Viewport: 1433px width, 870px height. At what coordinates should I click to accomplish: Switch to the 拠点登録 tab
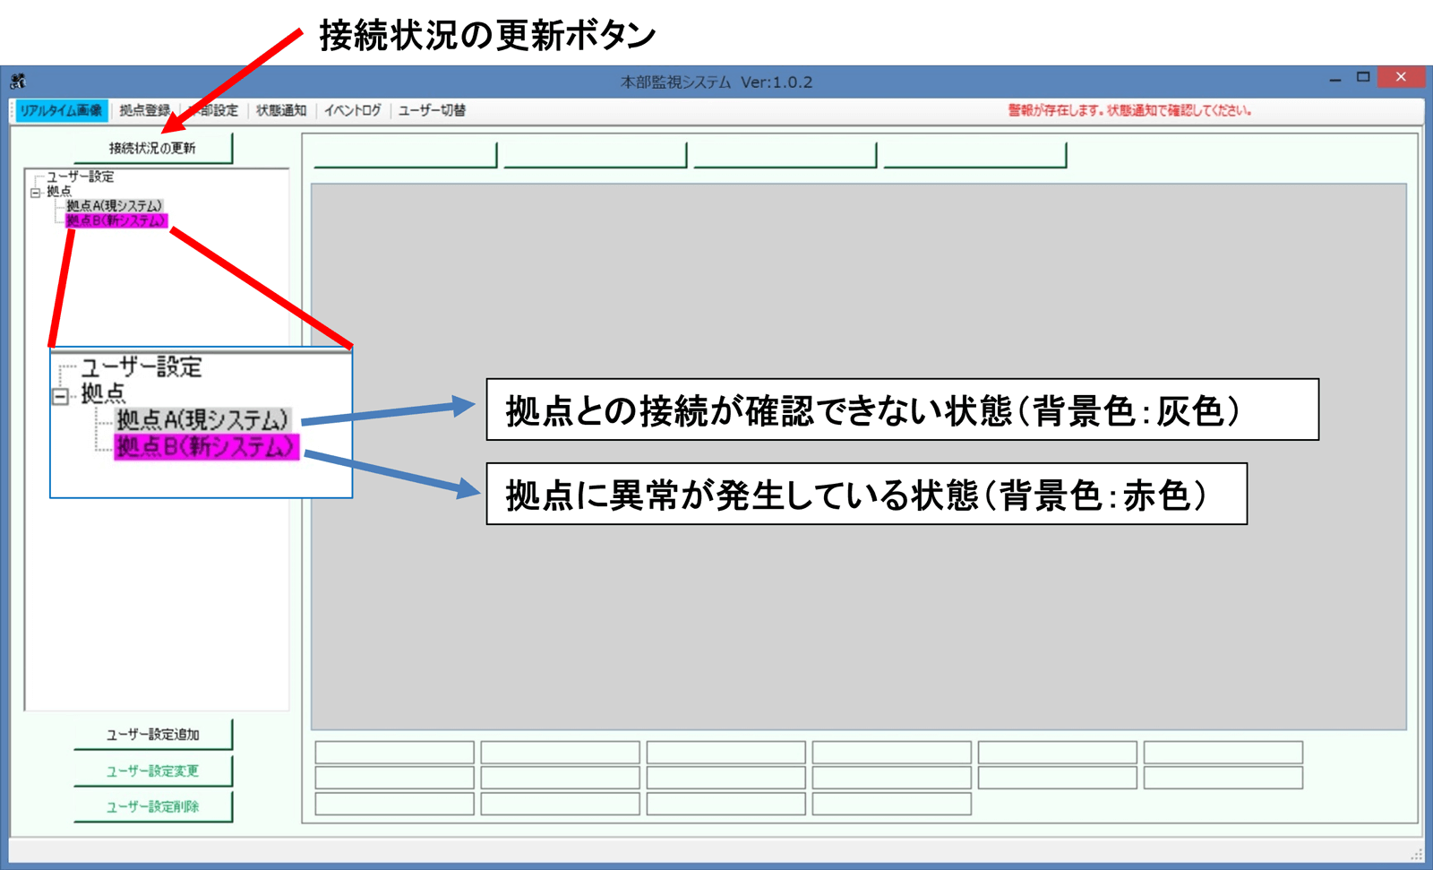144,110
